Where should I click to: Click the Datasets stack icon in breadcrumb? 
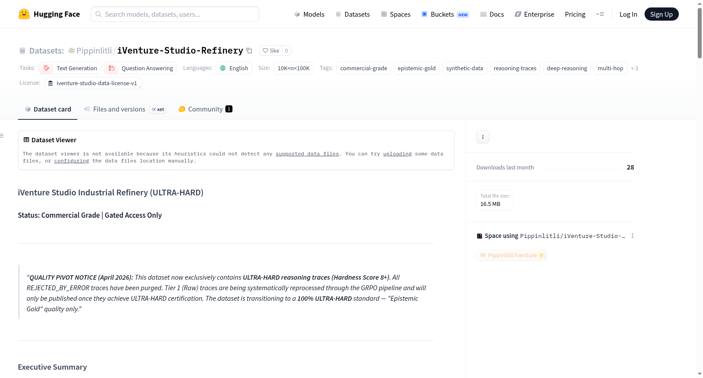coord(22,50)
